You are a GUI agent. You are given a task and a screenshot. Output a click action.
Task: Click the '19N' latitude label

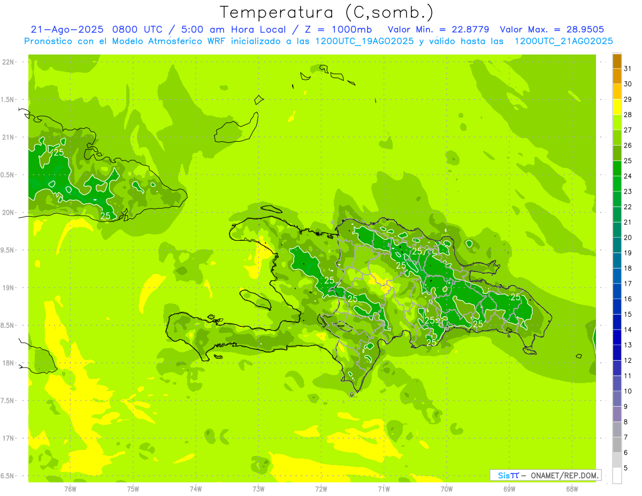pyautogui.click(x=9, y=288)
